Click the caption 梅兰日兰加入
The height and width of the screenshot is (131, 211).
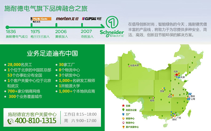(40, 37)
